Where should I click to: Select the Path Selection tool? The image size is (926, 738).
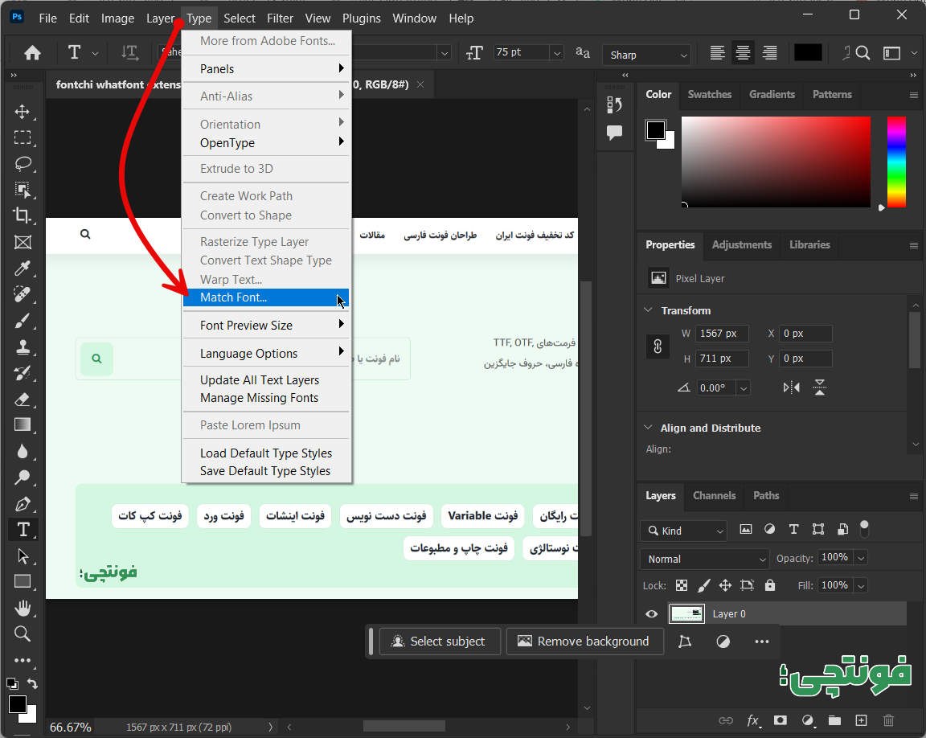tap(23, 556)
